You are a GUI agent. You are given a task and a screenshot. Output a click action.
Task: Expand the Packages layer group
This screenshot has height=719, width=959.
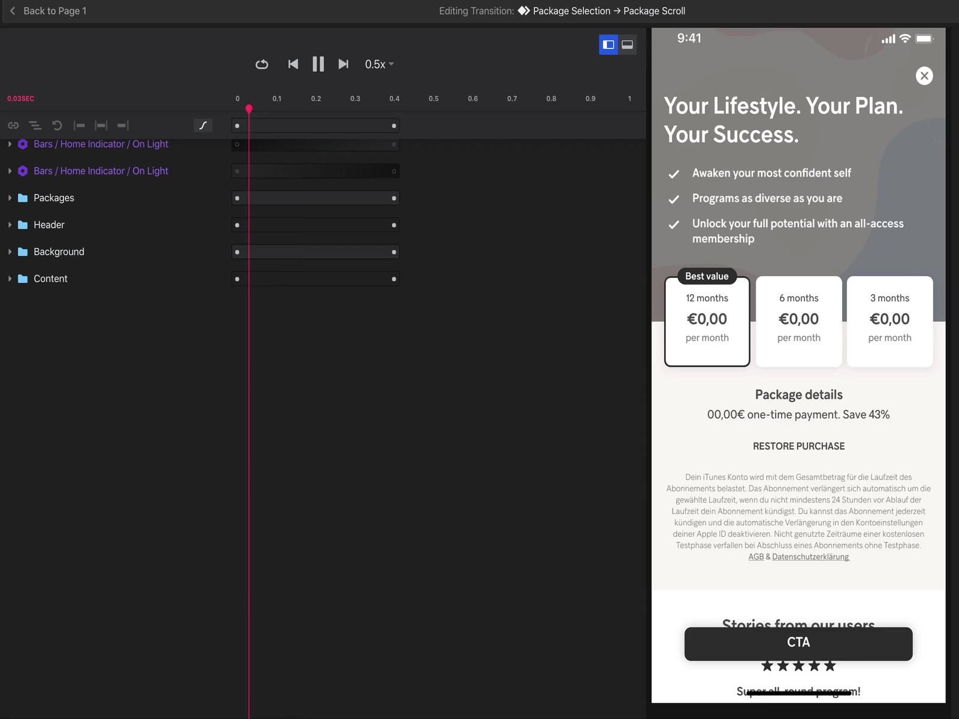10,198
